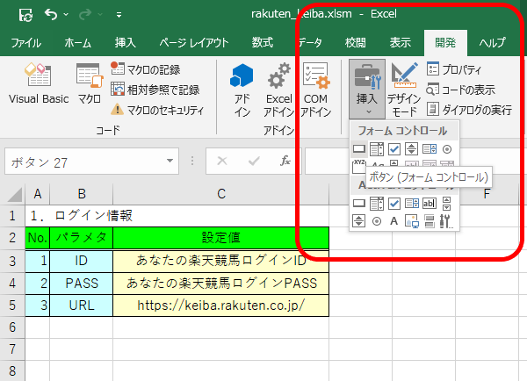Open プロパティ (Properties) for control

coord(454,69)
